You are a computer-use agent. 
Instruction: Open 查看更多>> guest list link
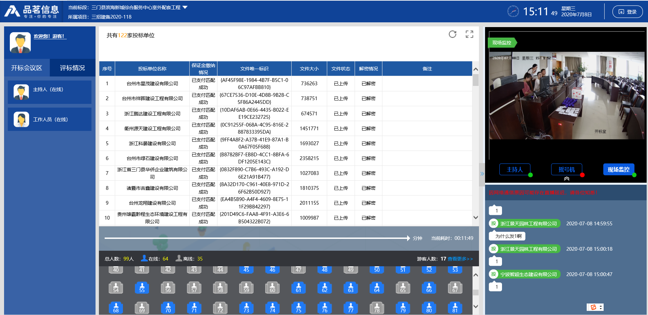460,259
